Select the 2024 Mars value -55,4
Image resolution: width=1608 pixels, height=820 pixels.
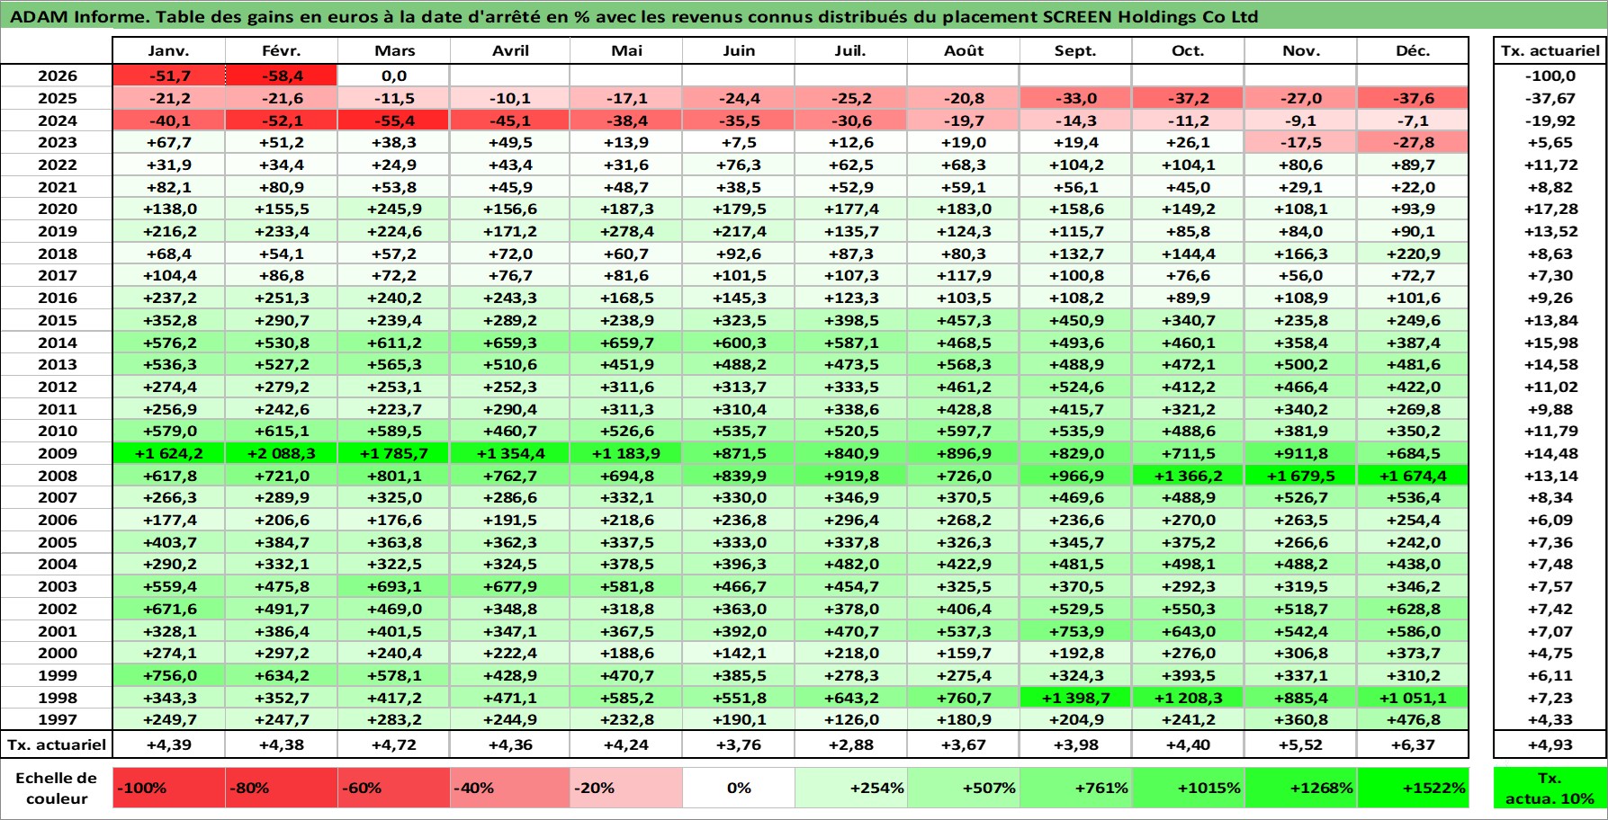point(394,120)
